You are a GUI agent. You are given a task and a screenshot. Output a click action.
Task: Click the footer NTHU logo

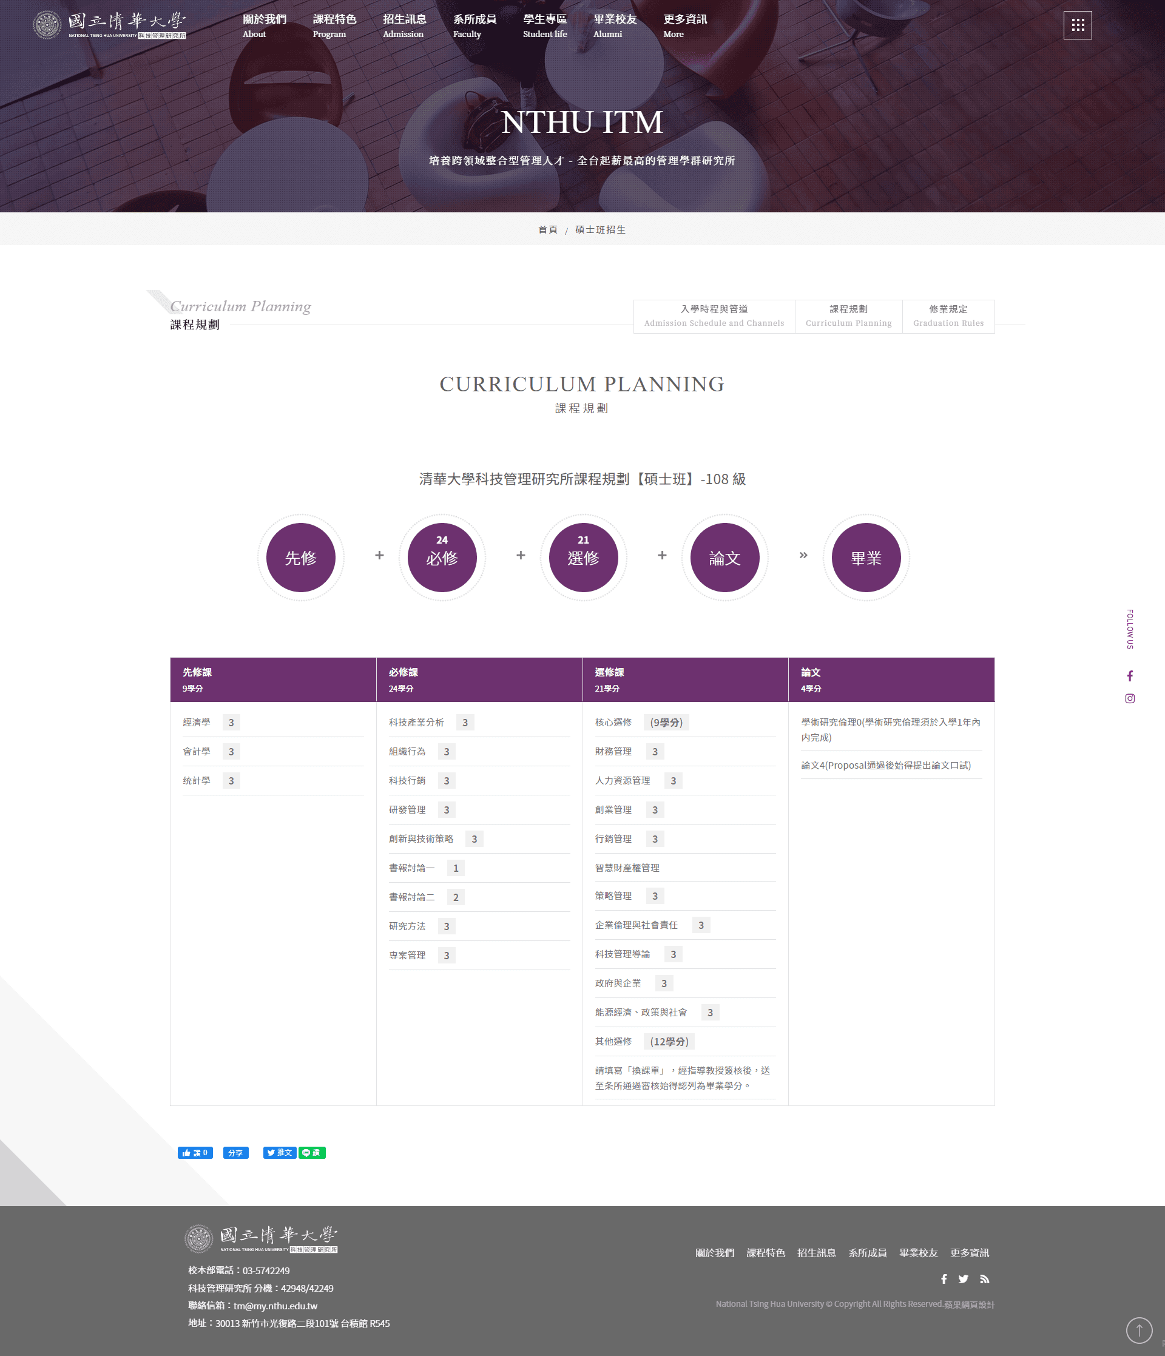click(x=261, y=1239)
